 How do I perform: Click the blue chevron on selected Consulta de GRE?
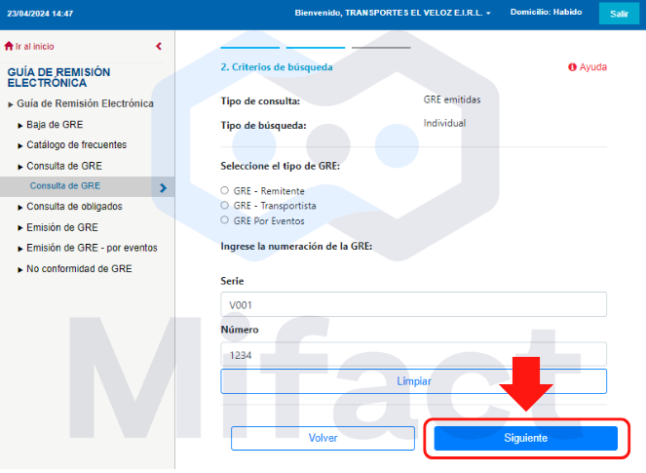[163, 188]
